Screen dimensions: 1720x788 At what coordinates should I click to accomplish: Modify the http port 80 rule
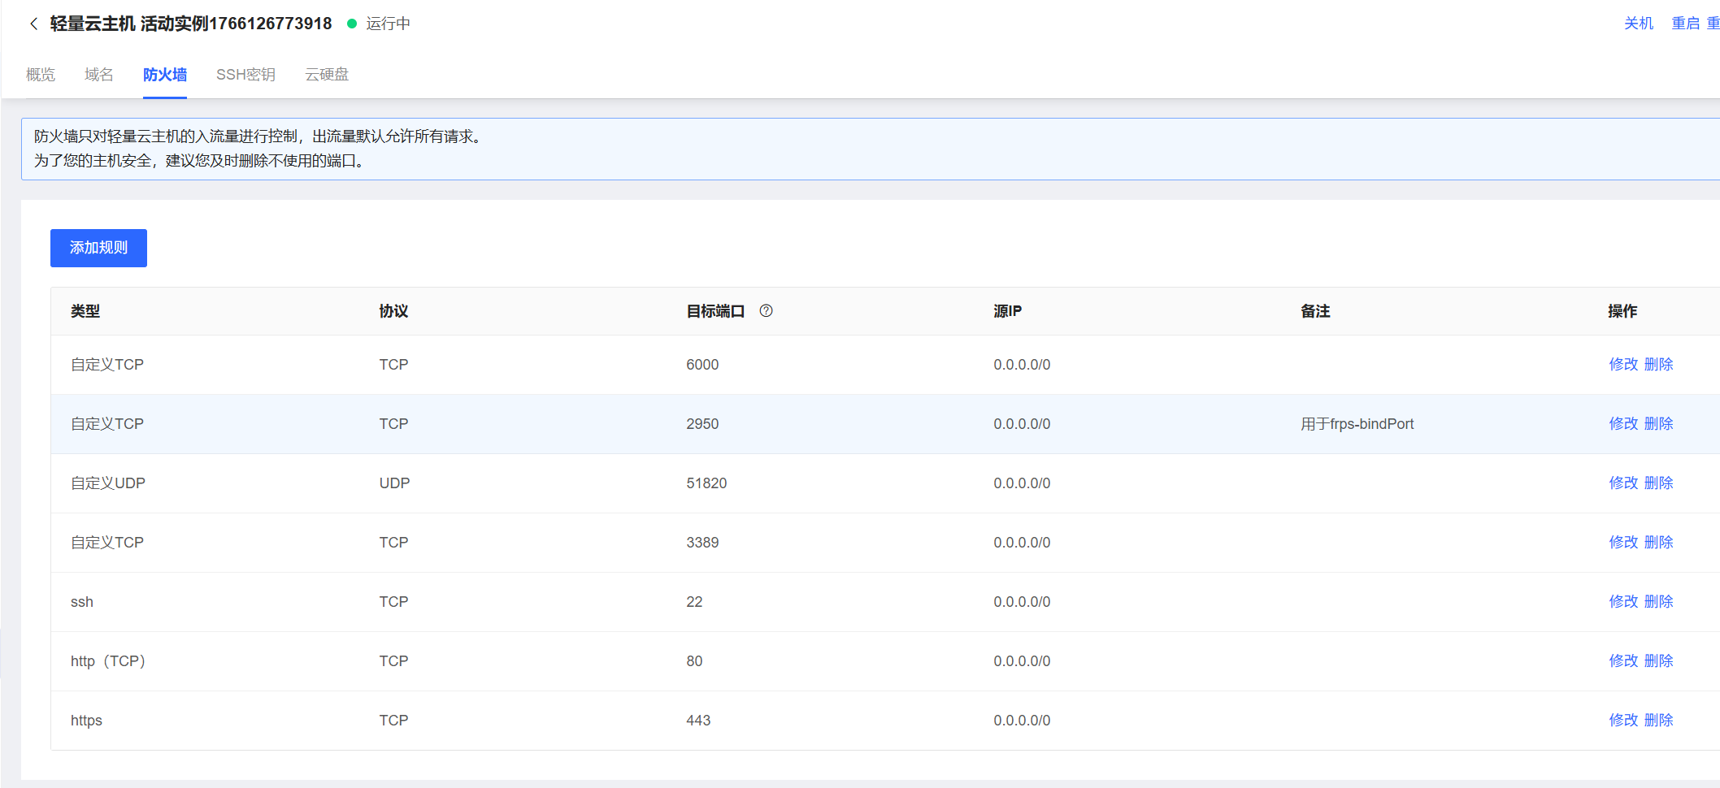1623,660
